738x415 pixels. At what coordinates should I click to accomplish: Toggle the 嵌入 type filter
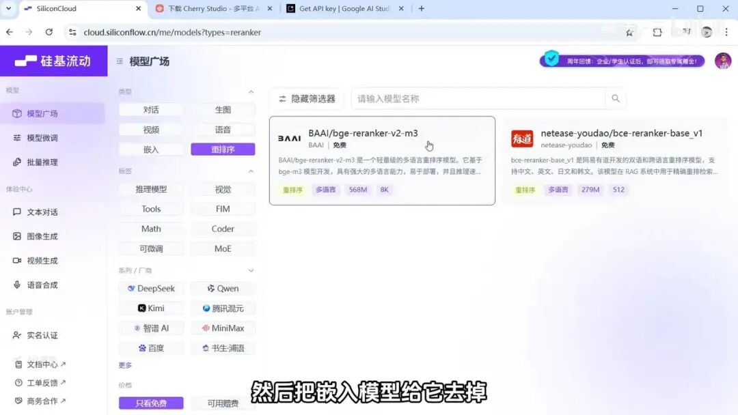(x=151, y=149)
